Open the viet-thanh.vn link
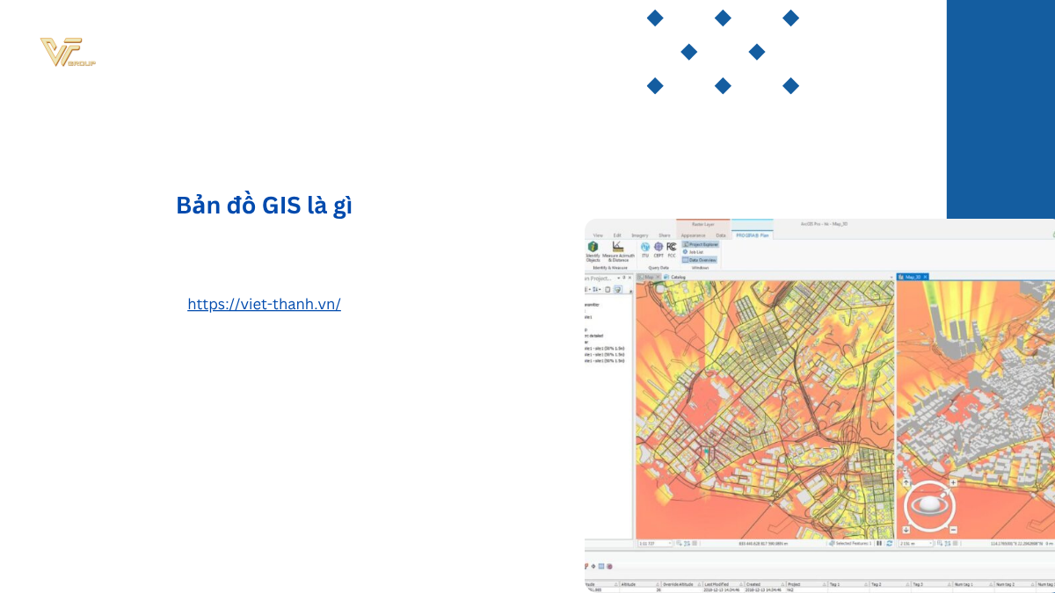This screenshot has width=1055, height=593. tap(264, 304)
